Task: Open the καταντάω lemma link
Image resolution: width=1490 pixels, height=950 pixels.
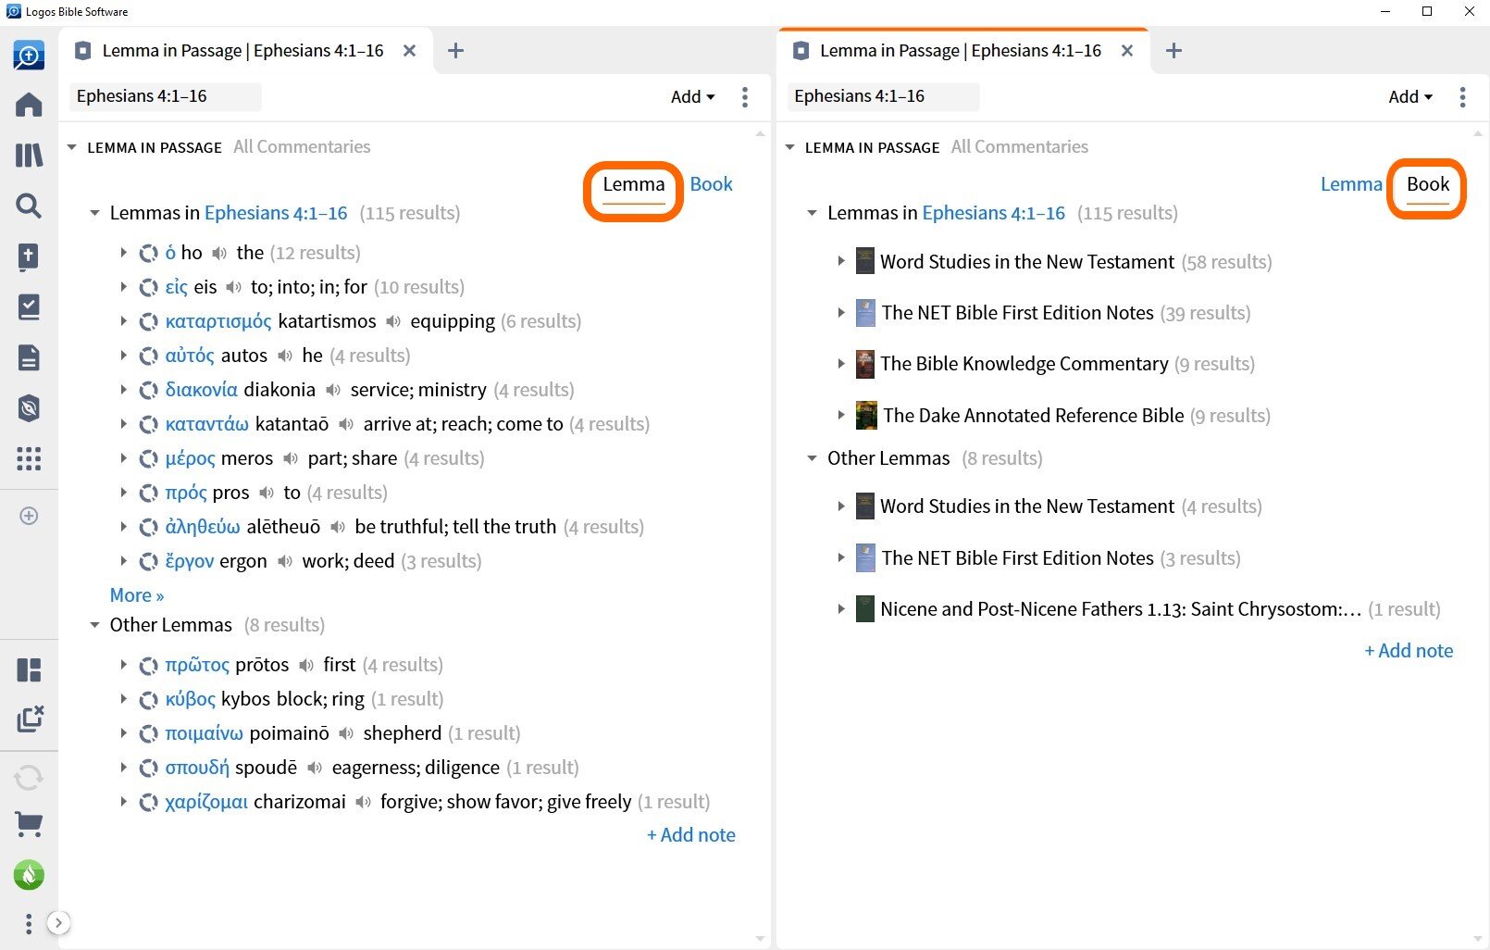Action: [x=206, y=424]
